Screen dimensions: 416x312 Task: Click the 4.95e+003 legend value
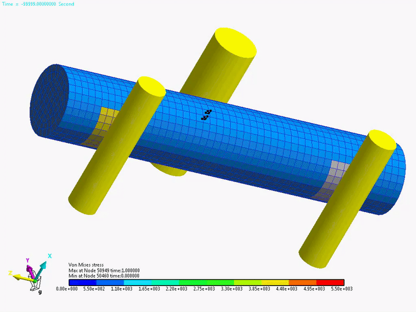tap(315, 289)
